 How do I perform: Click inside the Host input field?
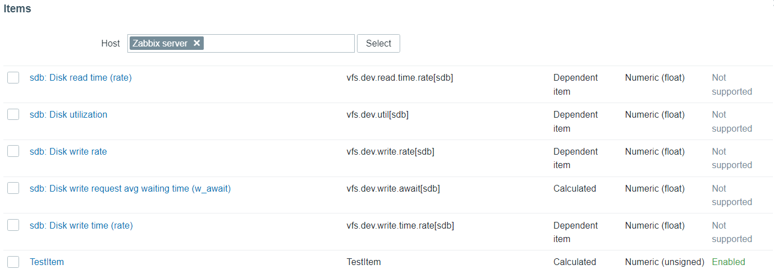point(278,43)
